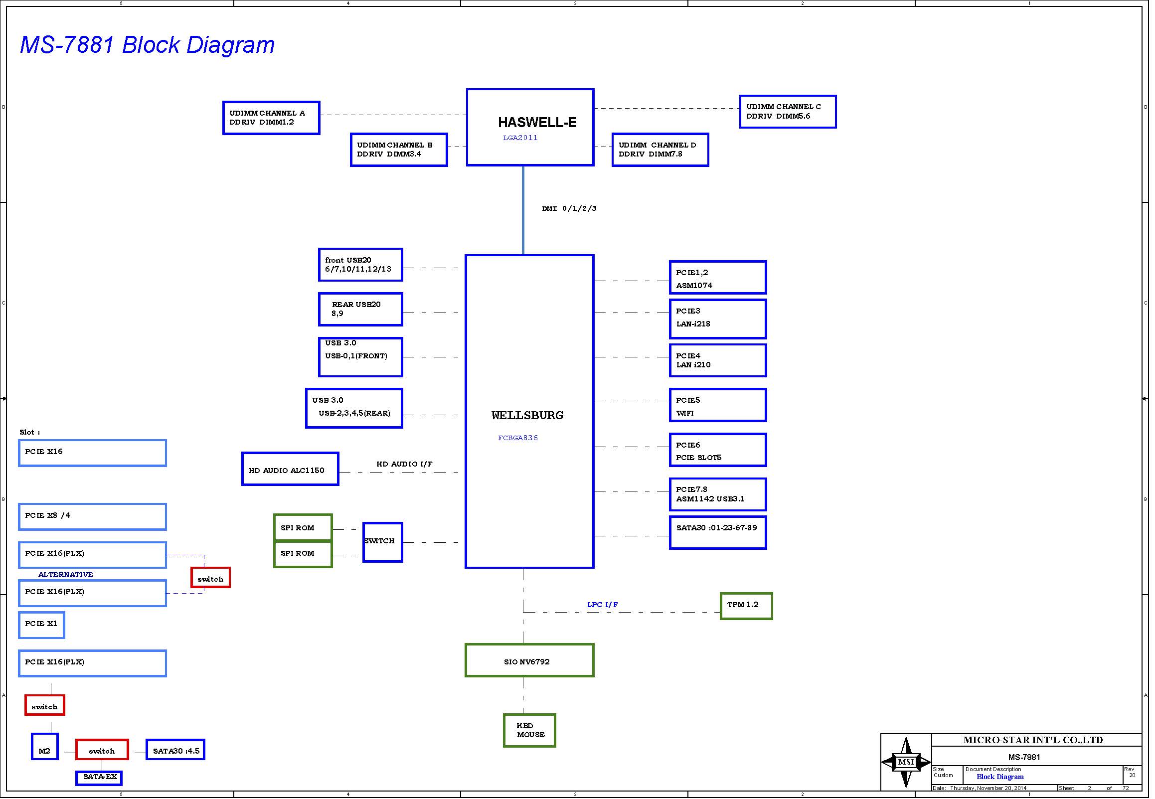The width and height of the screenshot is (1155, 799).
Task: Click the MS-7881 model name in title block
Action: tap(1024, 757)
